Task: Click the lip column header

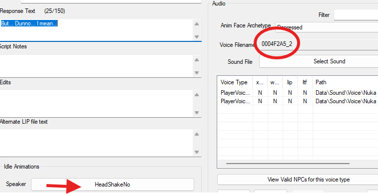Action: 290,82
